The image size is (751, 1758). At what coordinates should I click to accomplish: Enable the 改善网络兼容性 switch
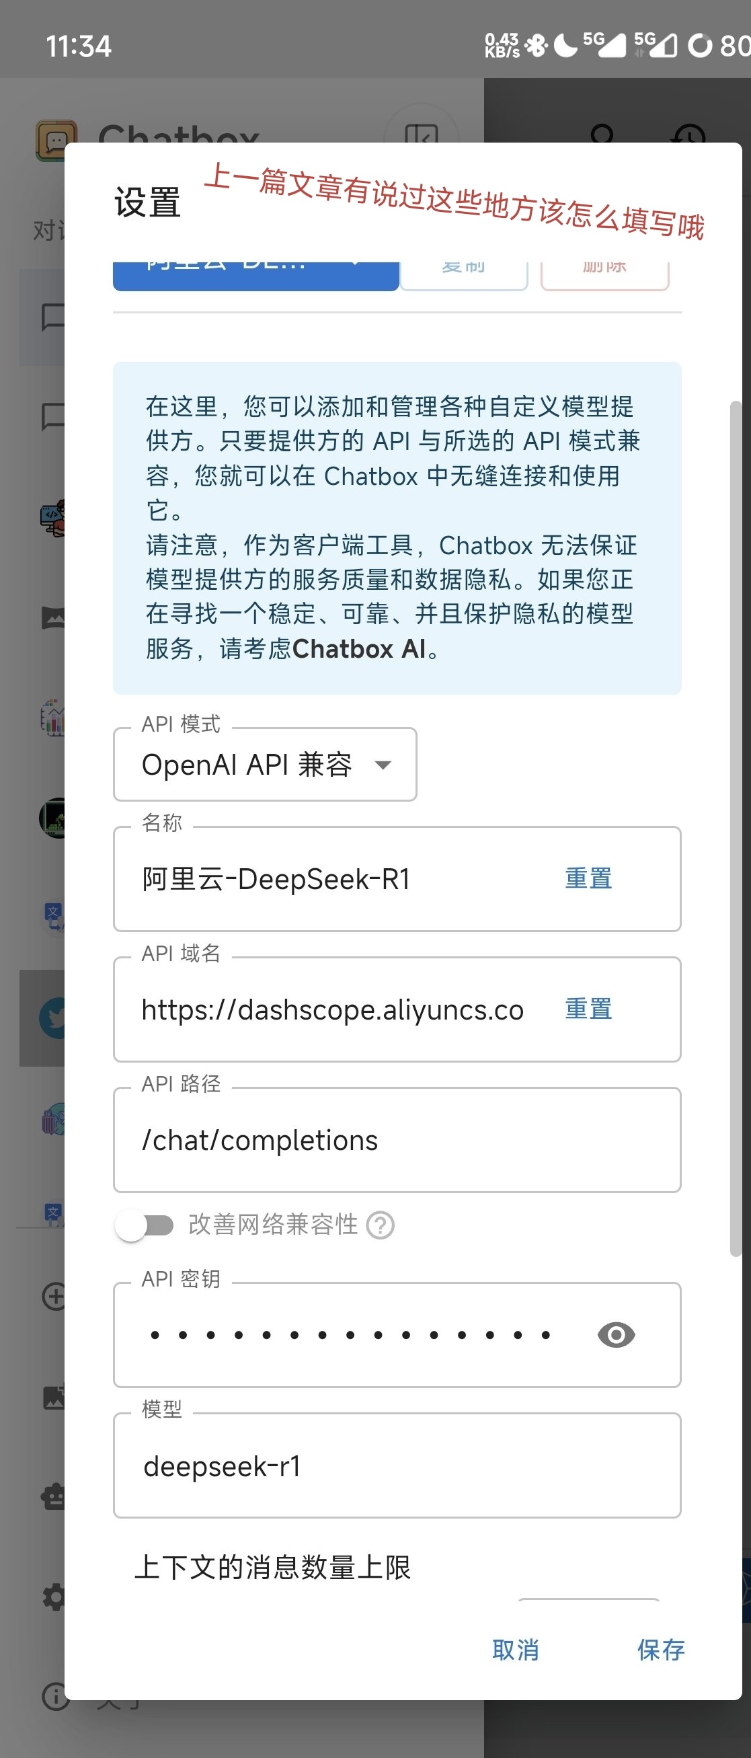coord(144,1225)
